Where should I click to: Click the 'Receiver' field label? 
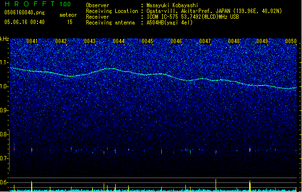pos(97,17)
